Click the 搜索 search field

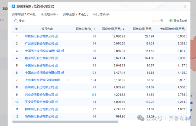pyautogui.click(x=22, y=21)
